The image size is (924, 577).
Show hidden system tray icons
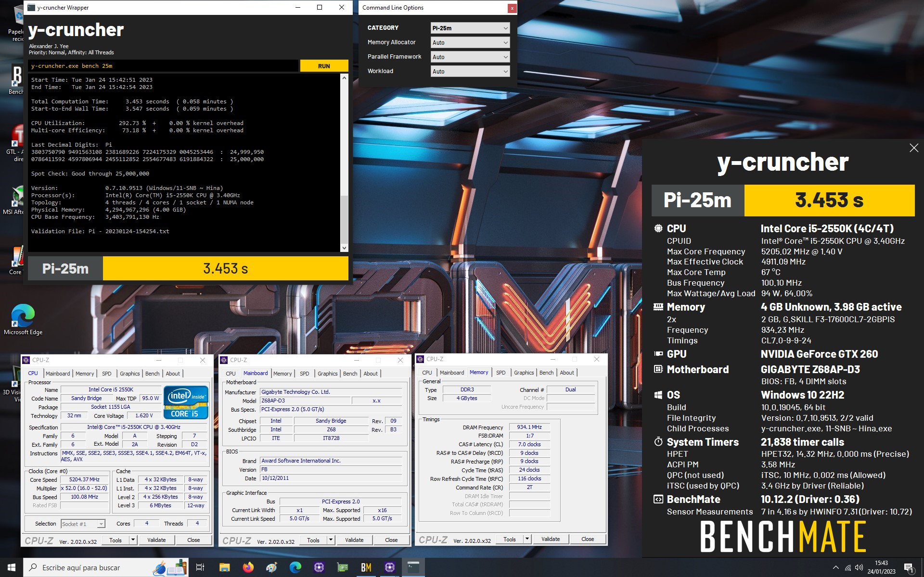[x=835, y=567]
